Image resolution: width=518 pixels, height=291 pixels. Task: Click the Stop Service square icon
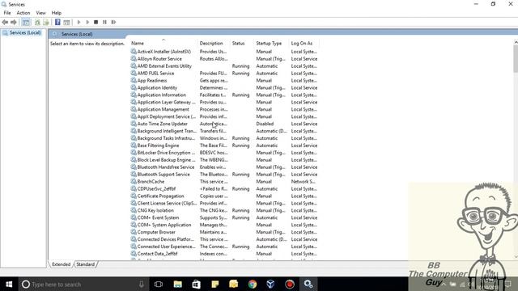[x=96, y=22]
